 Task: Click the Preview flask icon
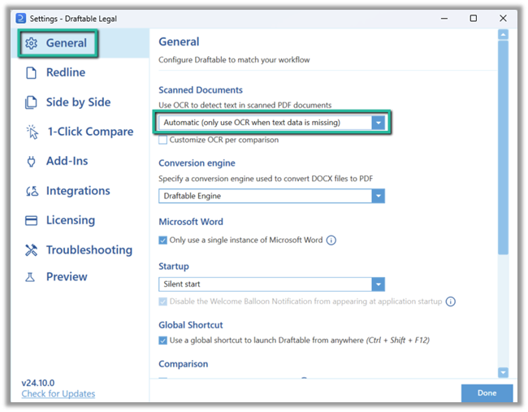(30, 277)
